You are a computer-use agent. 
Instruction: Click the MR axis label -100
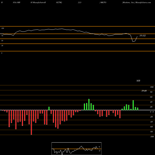coord(152,137)
